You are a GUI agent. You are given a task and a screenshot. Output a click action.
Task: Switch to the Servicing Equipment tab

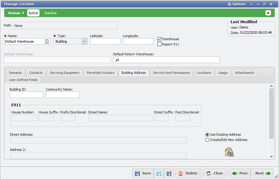point(65,73)
